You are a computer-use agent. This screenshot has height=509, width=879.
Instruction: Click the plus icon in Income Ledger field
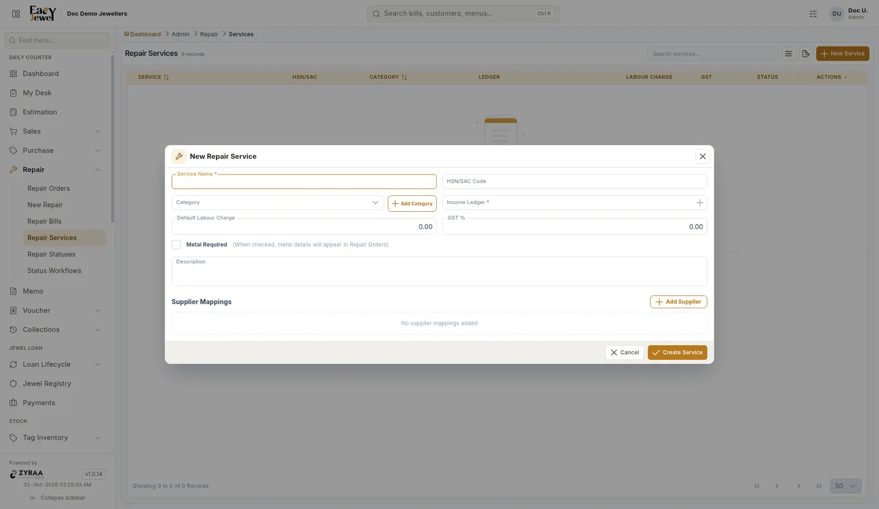coord(699,202)
